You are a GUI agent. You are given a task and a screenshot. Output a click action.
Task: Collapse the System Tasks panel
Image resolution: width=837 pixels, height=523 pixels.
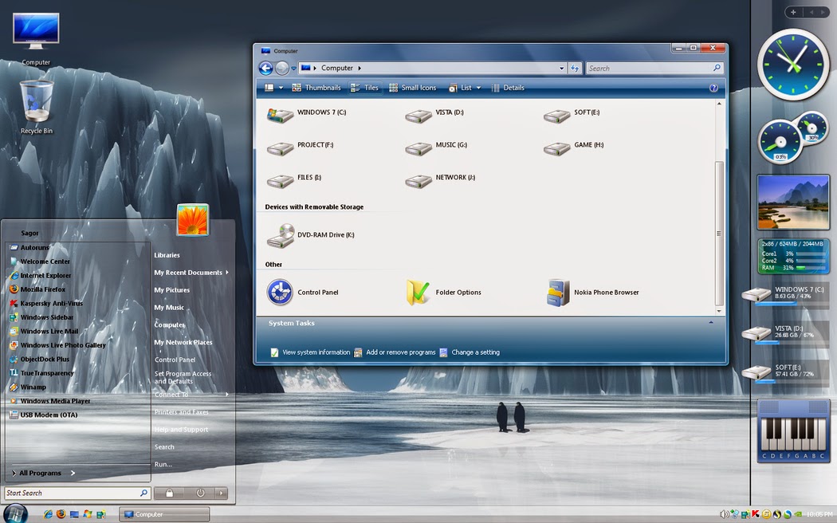pyautogui.click(x=710, y=322)
